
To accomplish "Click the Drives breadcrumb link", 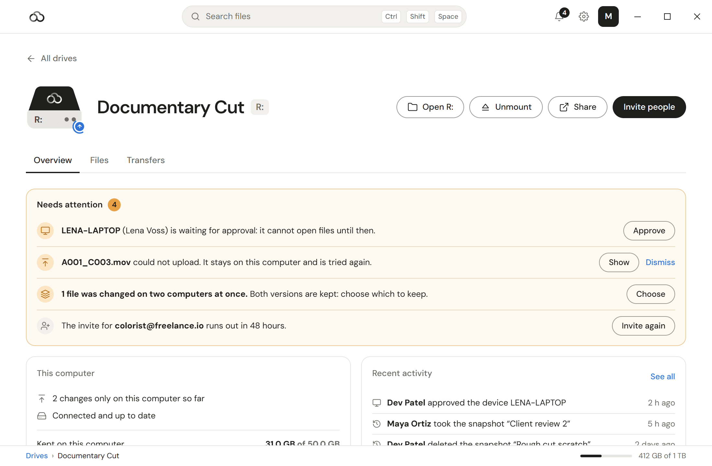I will pos(37,456).
